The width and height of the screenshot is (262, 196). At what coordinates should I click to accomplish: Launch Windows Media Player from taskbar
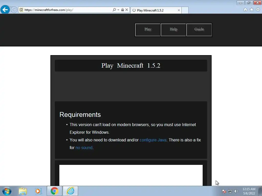(x=38, y=191)
